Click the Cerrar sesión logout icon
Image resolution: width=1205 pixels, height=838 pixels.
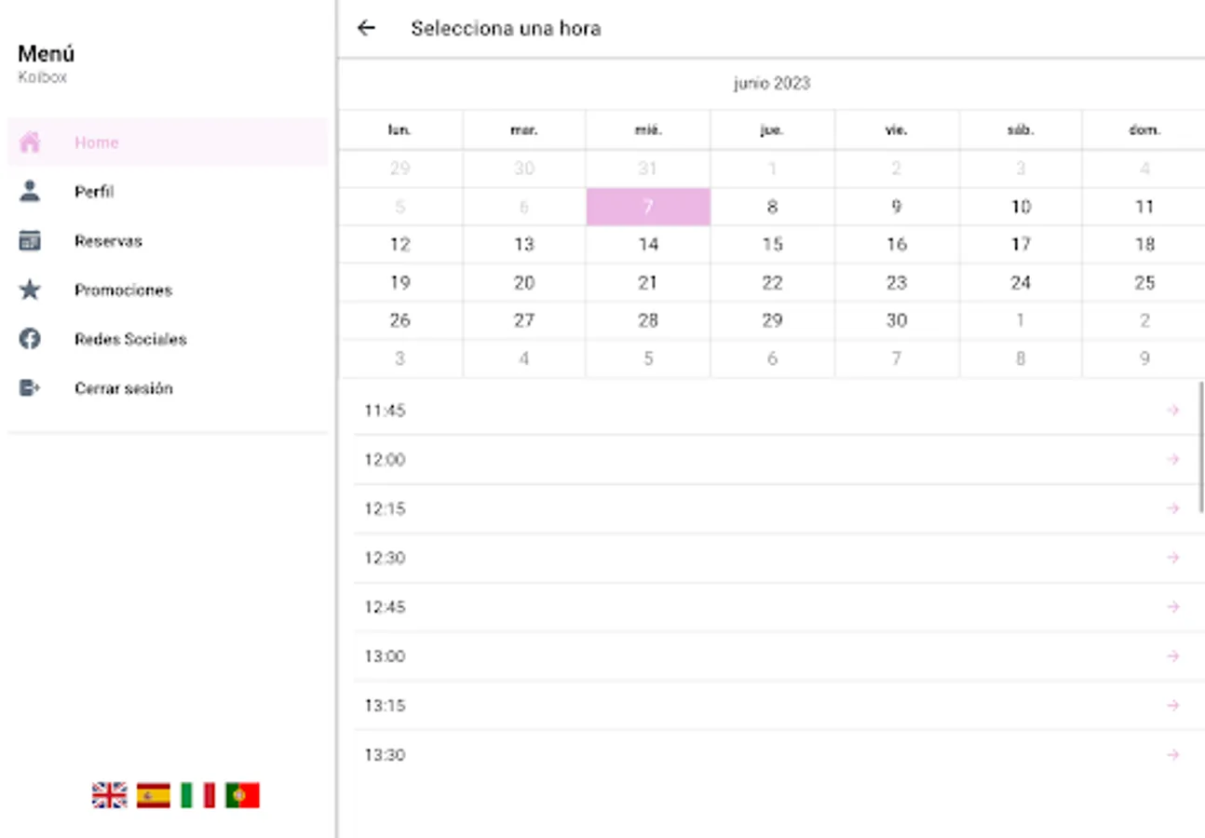pos(30,388)
